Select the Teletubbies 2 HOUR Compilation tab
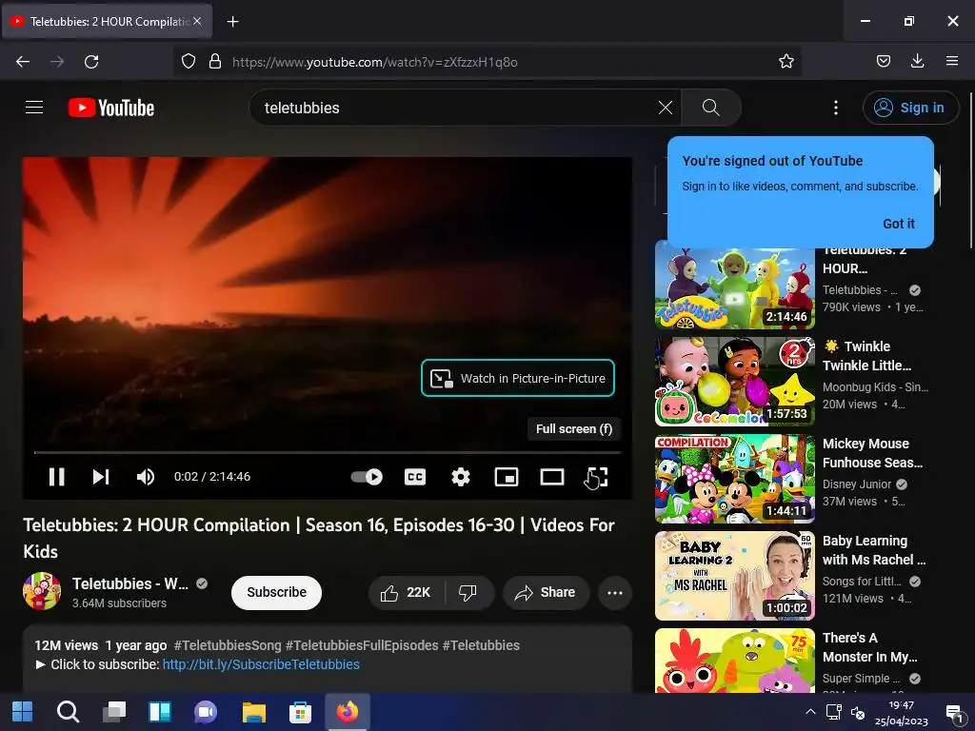 [107, 21]
